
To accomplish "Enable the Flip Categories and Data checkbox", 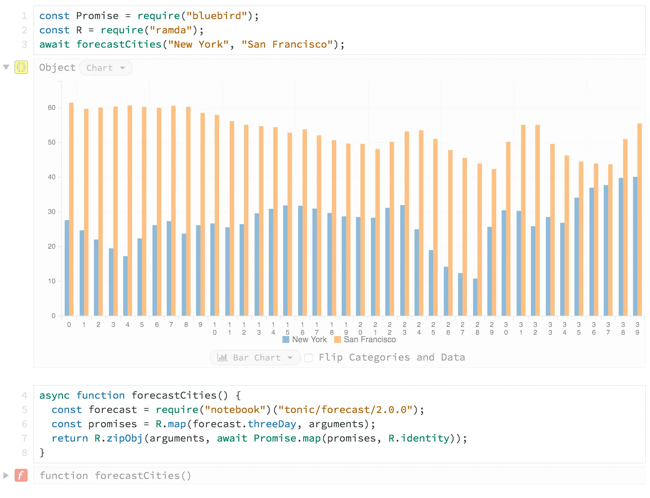I will point(308,358).
